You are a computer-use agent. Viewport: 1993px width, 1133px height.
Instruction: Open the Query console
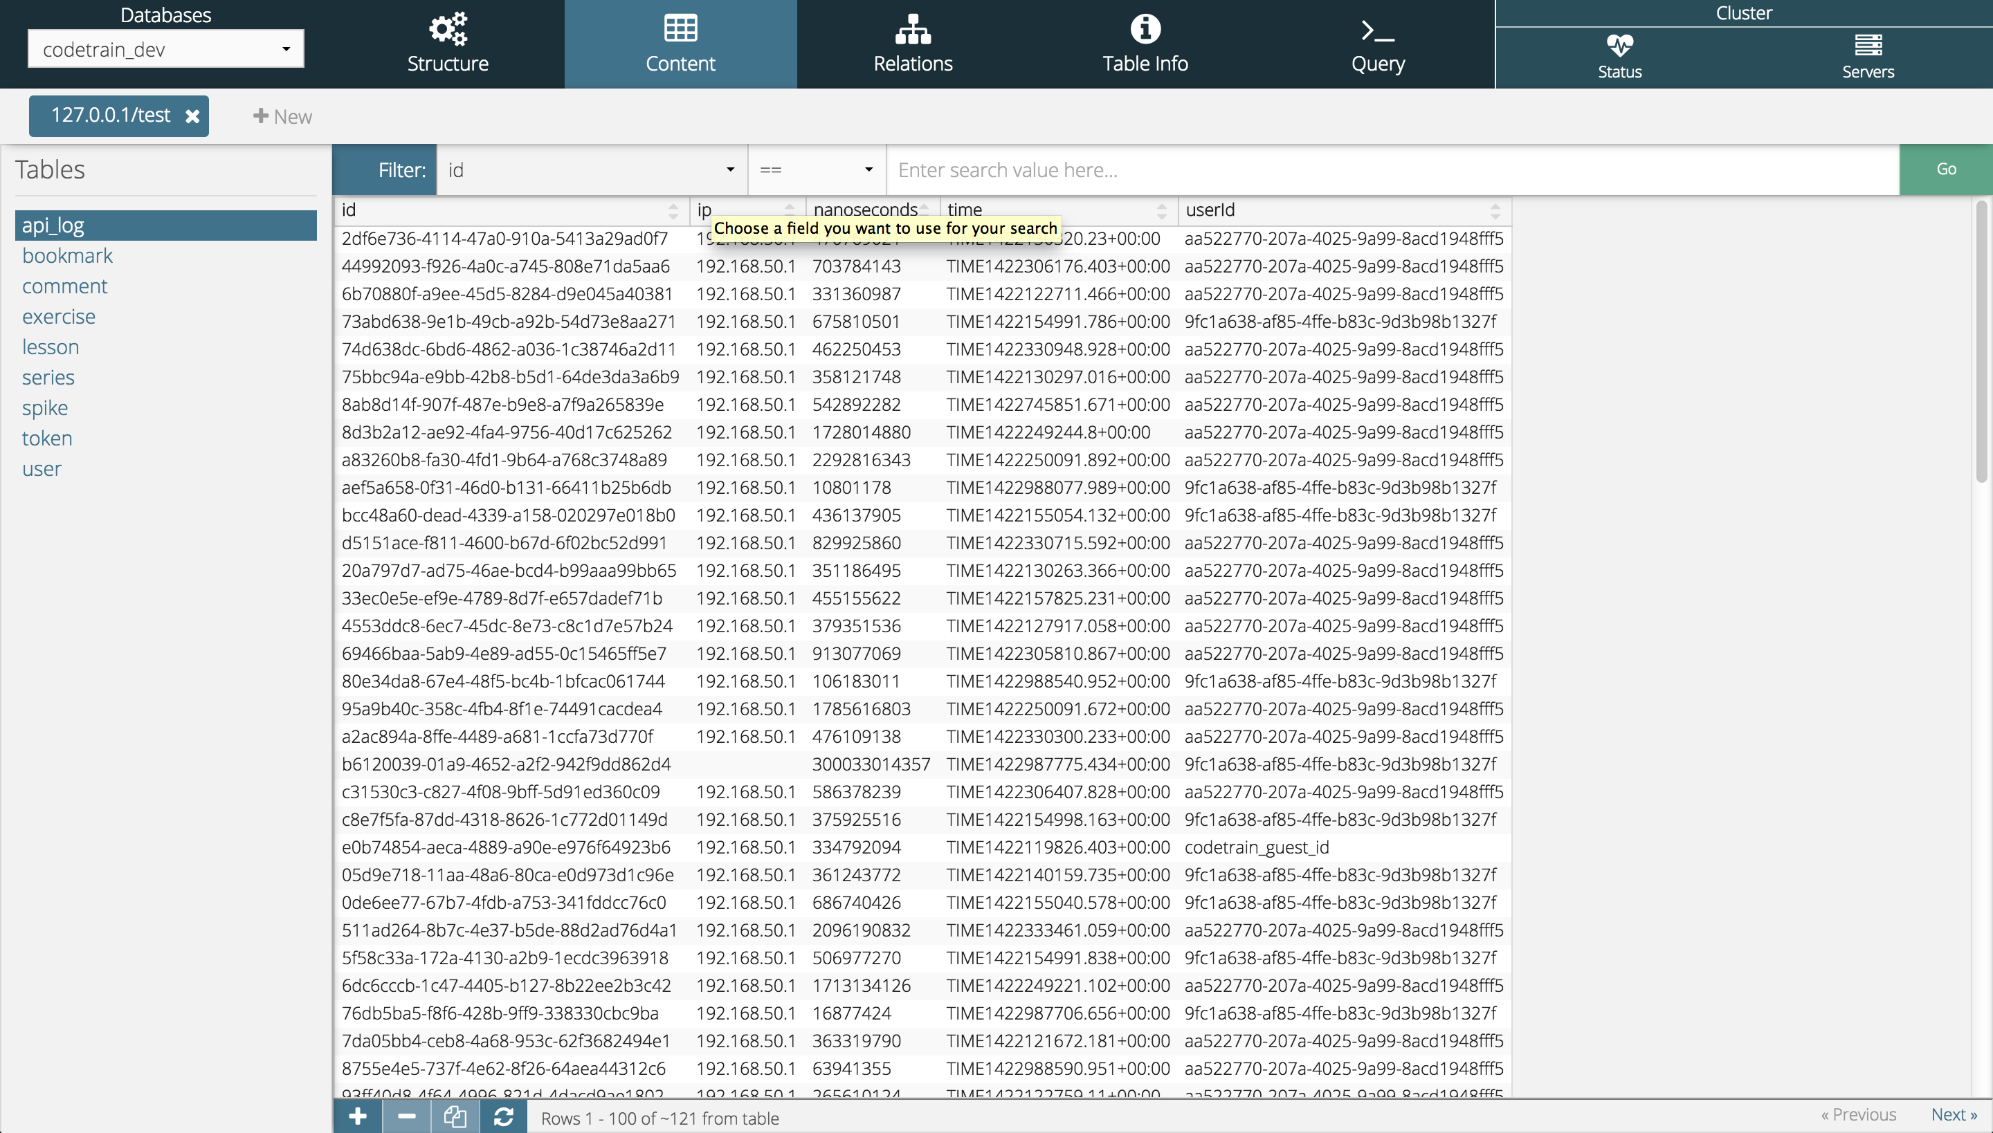[1377, 44]
